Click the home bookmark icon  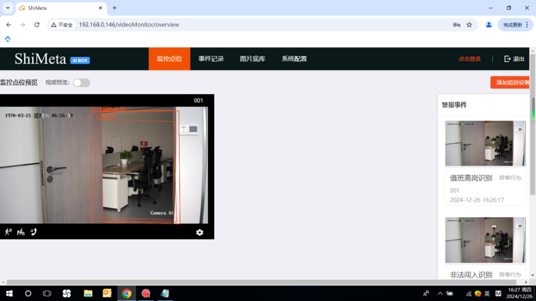point(7,39)
